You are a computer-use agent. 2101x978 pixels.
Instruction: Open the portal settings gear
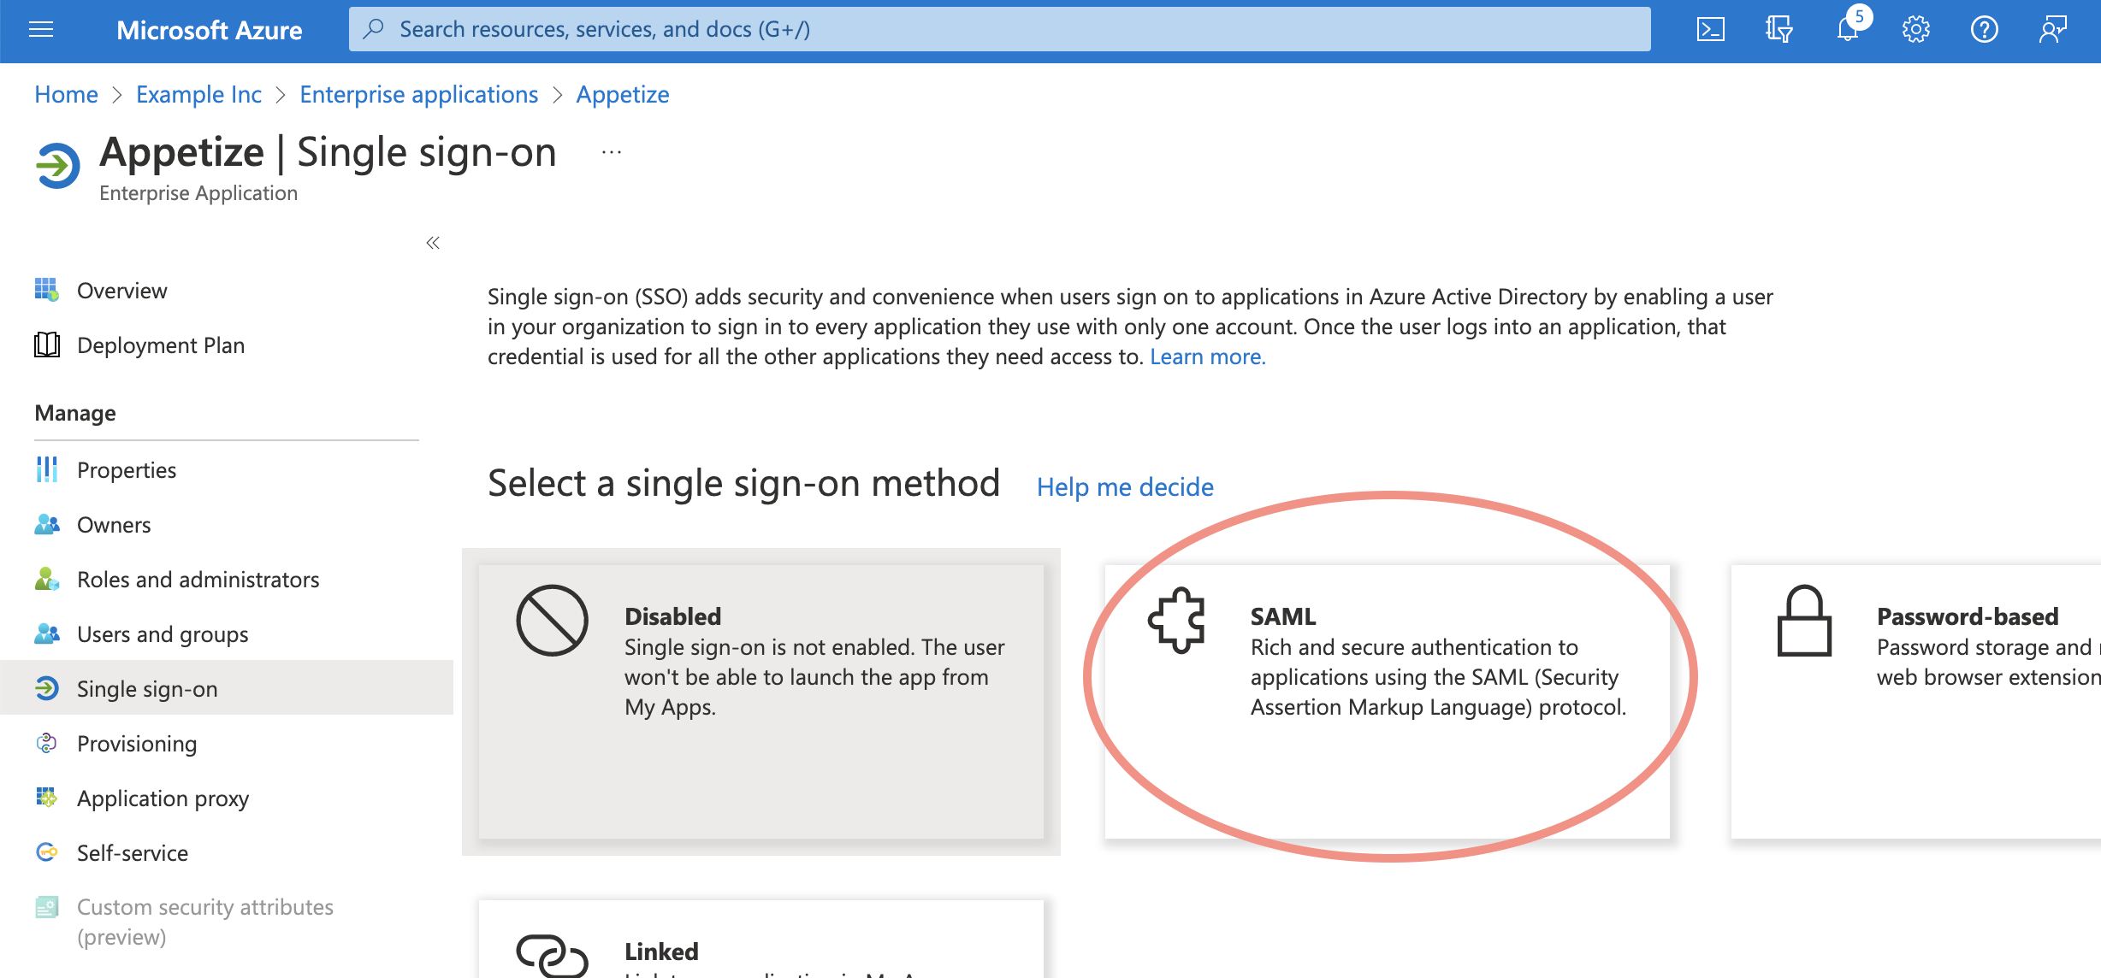tap(1915, 30)
